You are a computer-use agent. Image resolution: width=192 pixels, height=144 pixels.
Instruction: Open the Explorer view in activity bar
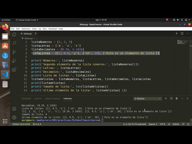pyautogui.click(x=14, y=34)
